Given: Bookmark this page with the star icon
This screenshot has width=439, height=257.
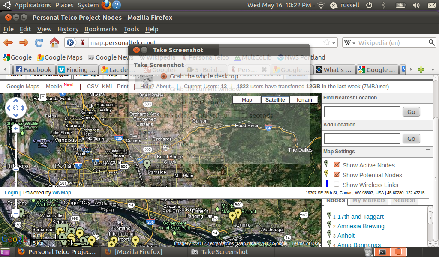Looking at the screenshot, I should tap(326, 42).
